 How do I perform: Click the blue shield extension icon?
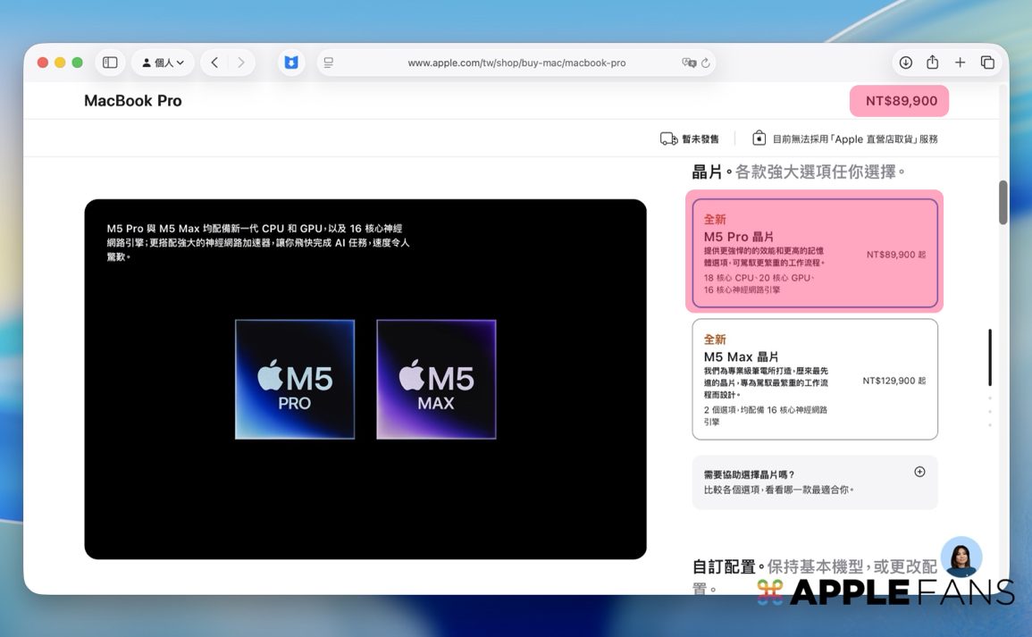[x=291, y=63]
